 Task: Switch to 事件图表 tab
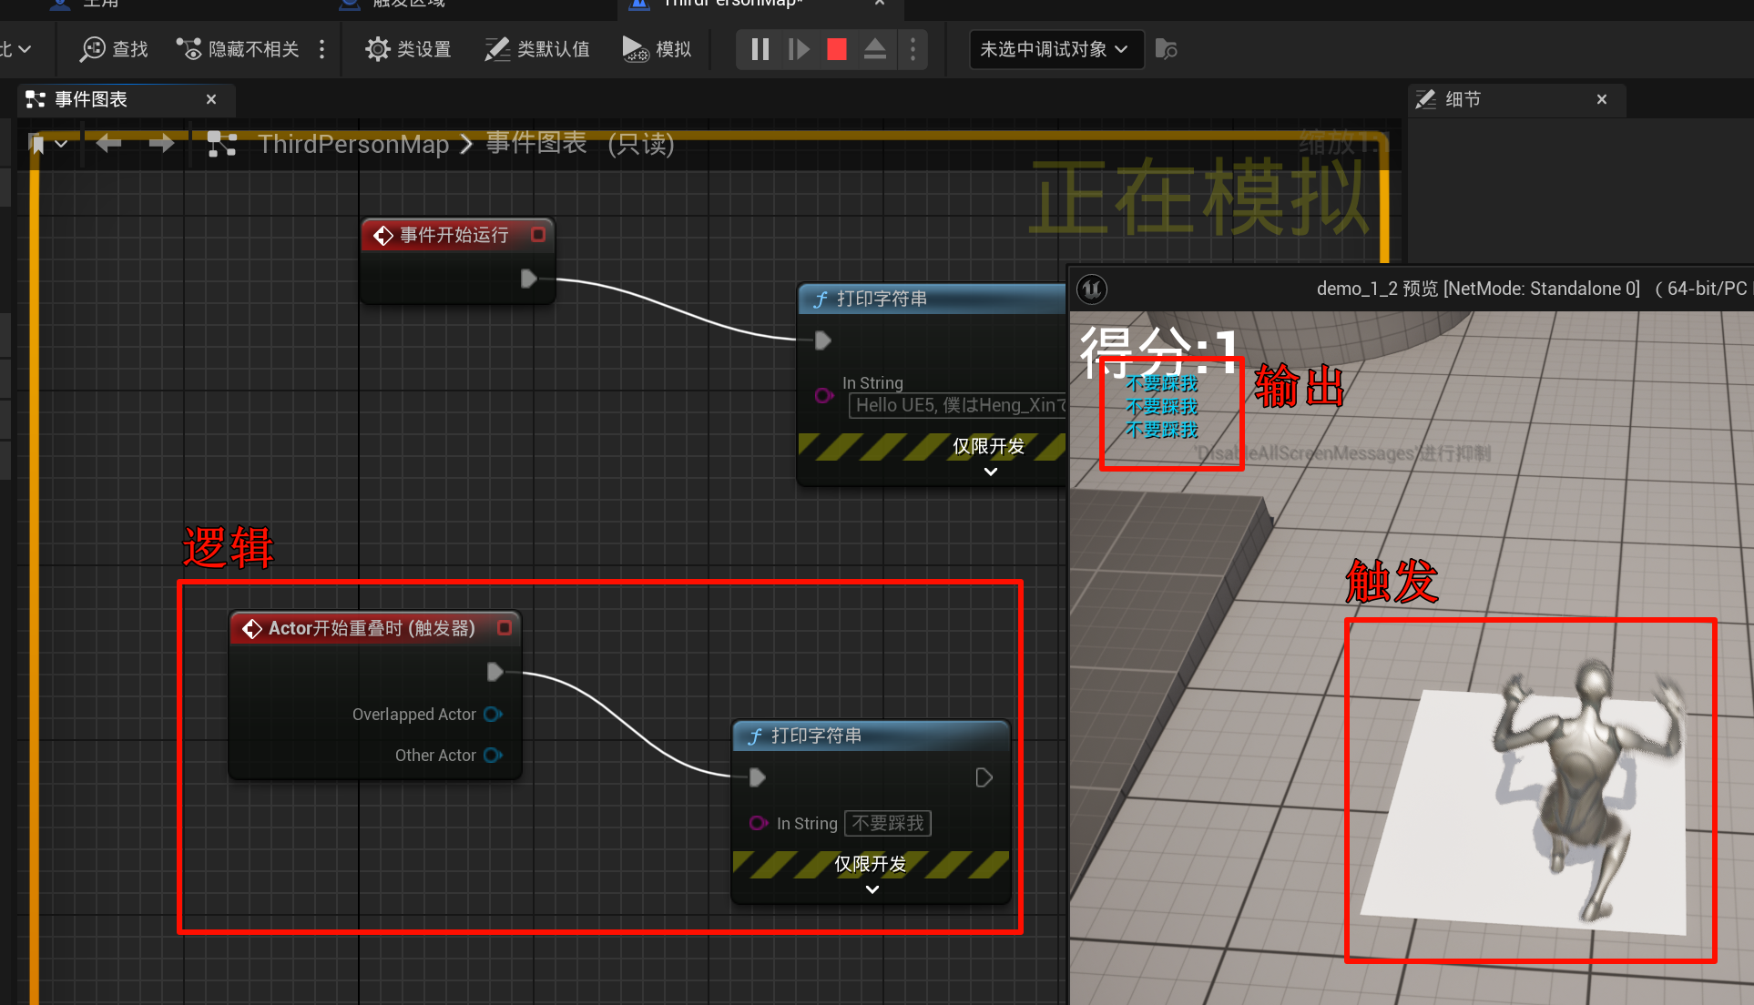91,99
